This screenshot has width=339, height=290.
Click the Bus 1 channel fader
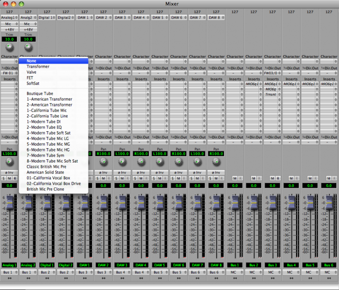coord(236,203)
